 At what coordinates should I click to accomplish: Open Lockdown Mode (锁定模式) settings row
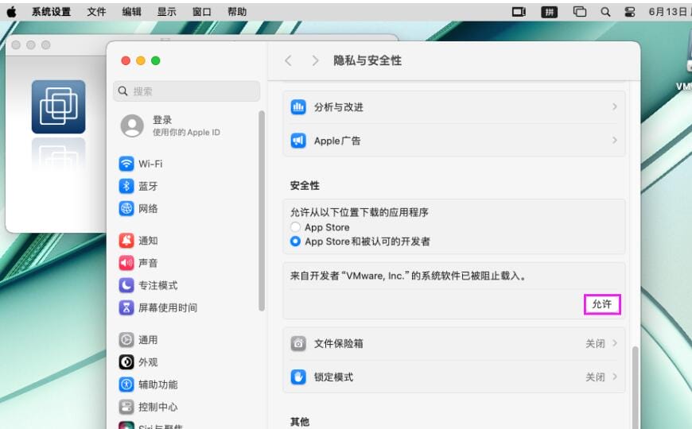454,377
